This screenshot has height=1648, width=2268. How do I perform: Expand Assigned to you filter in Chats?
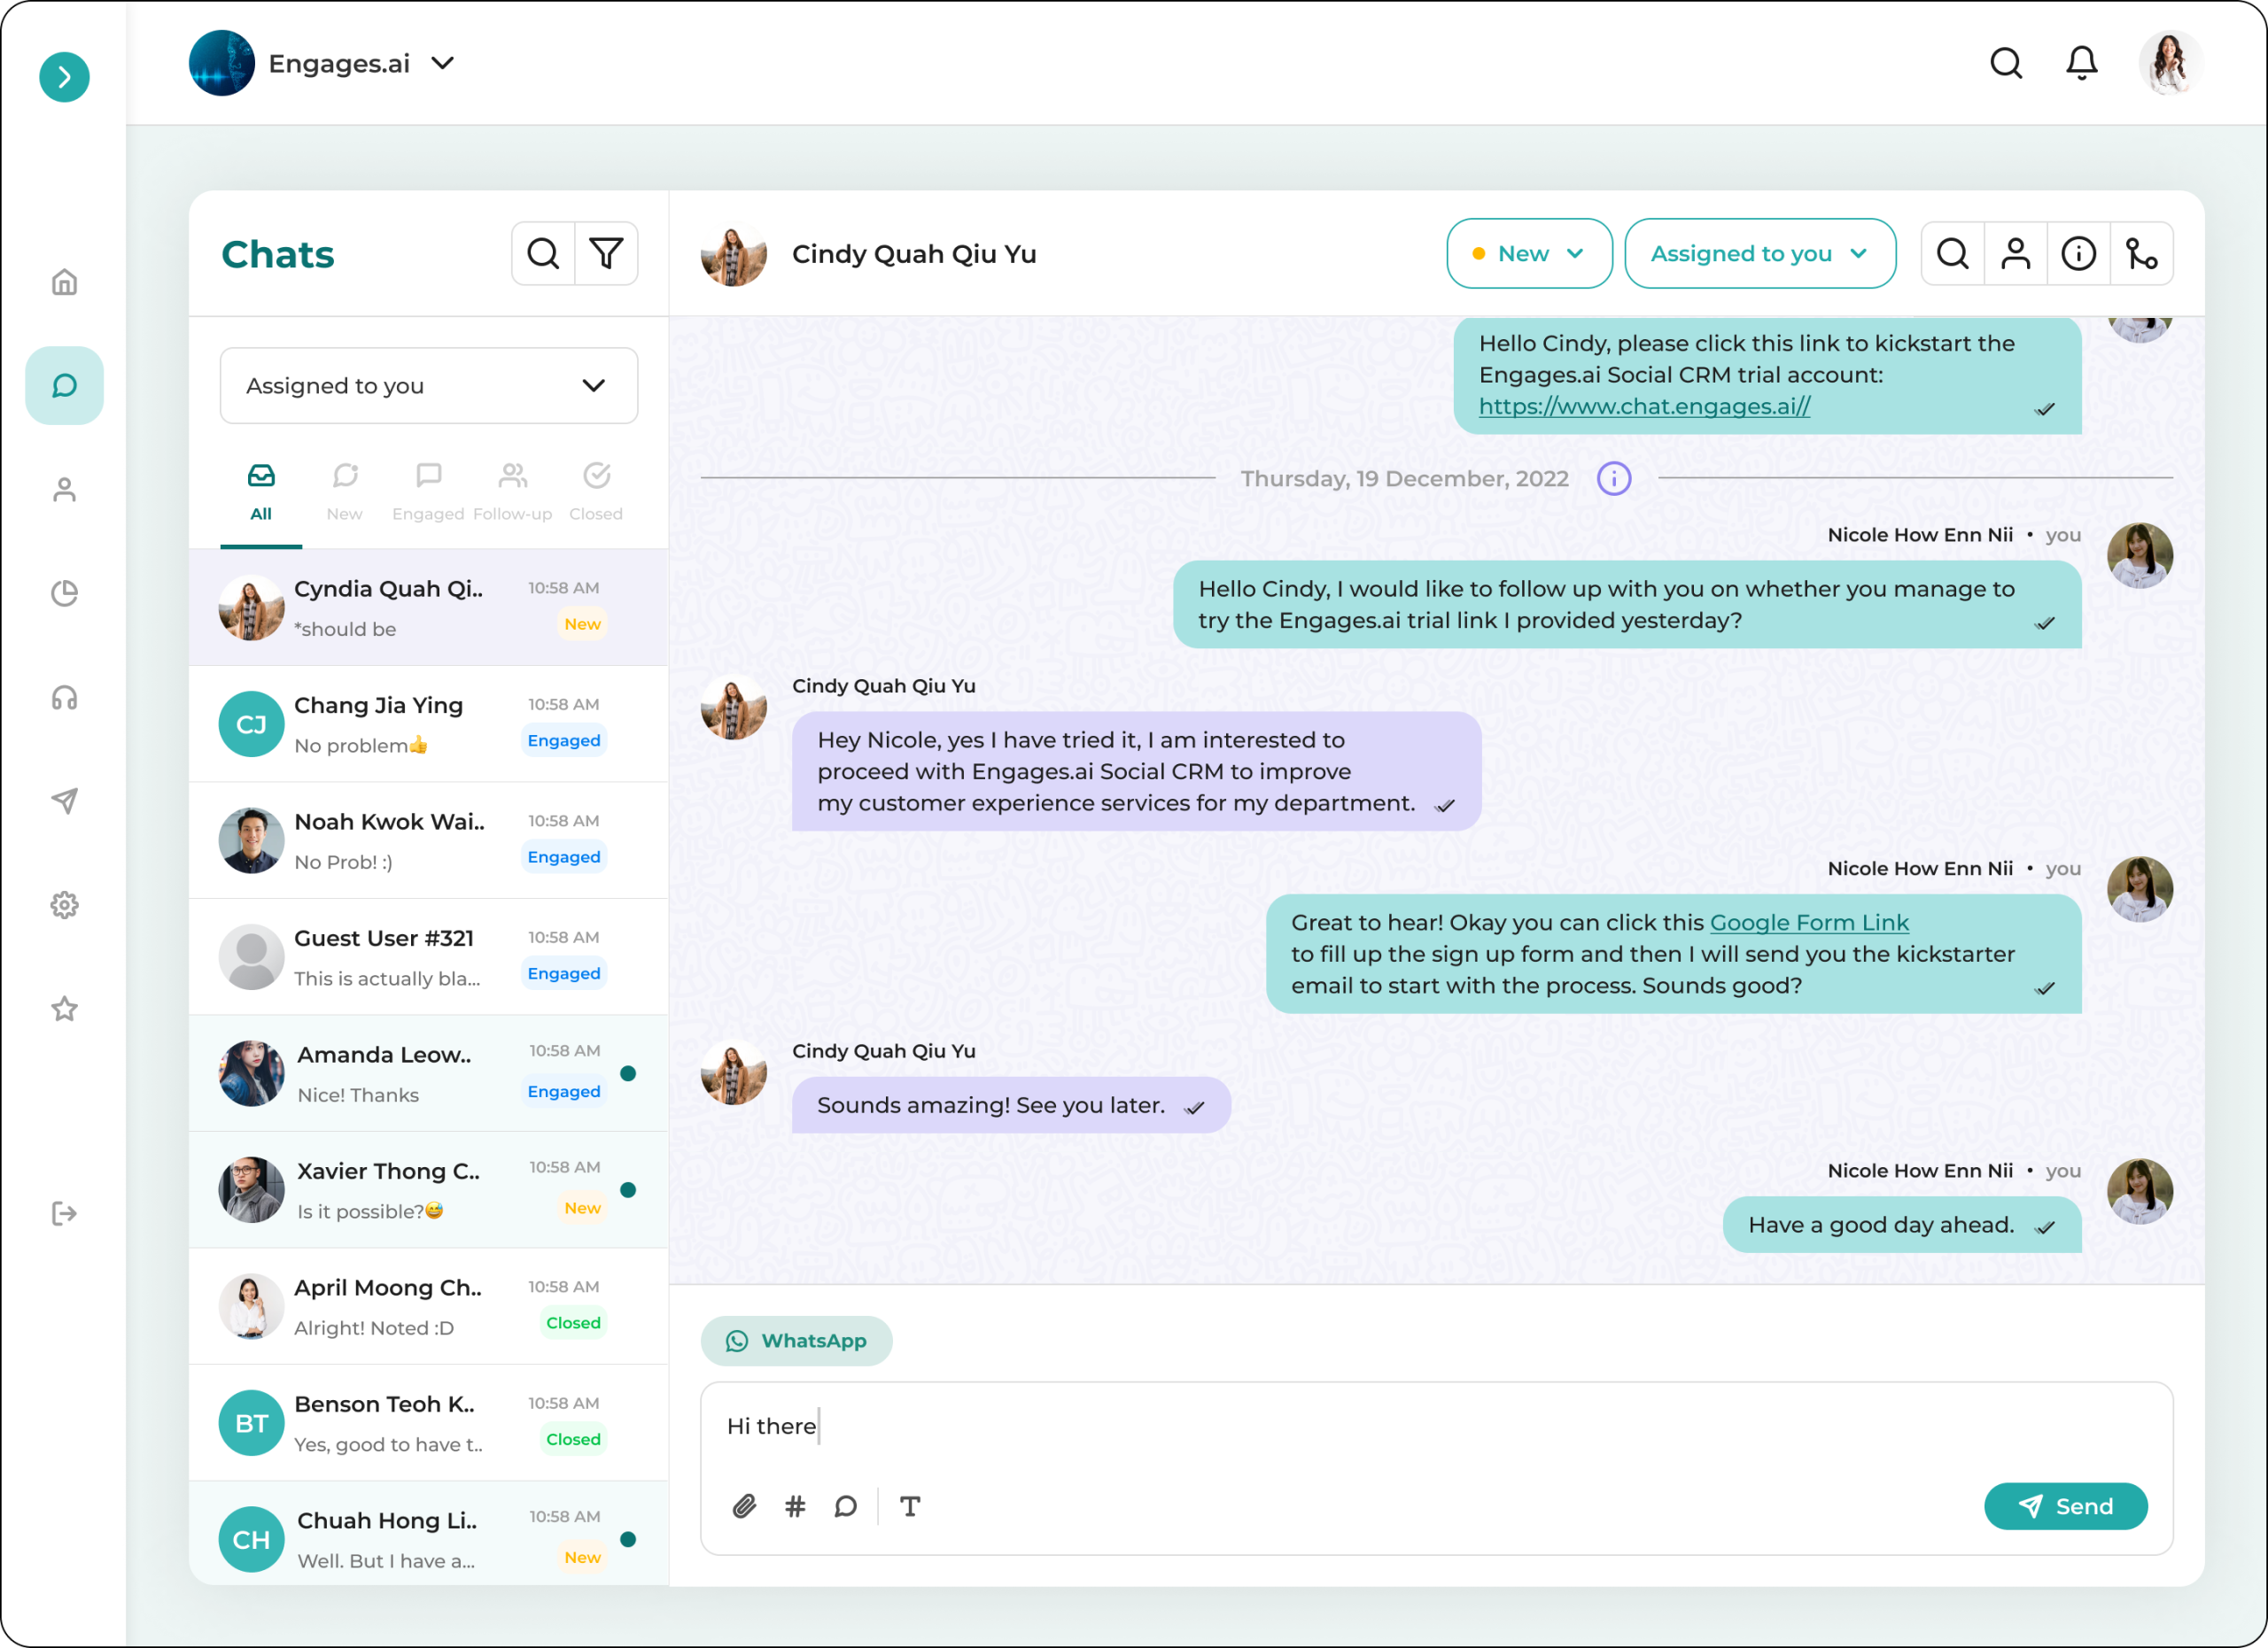[x=428, y=386]
